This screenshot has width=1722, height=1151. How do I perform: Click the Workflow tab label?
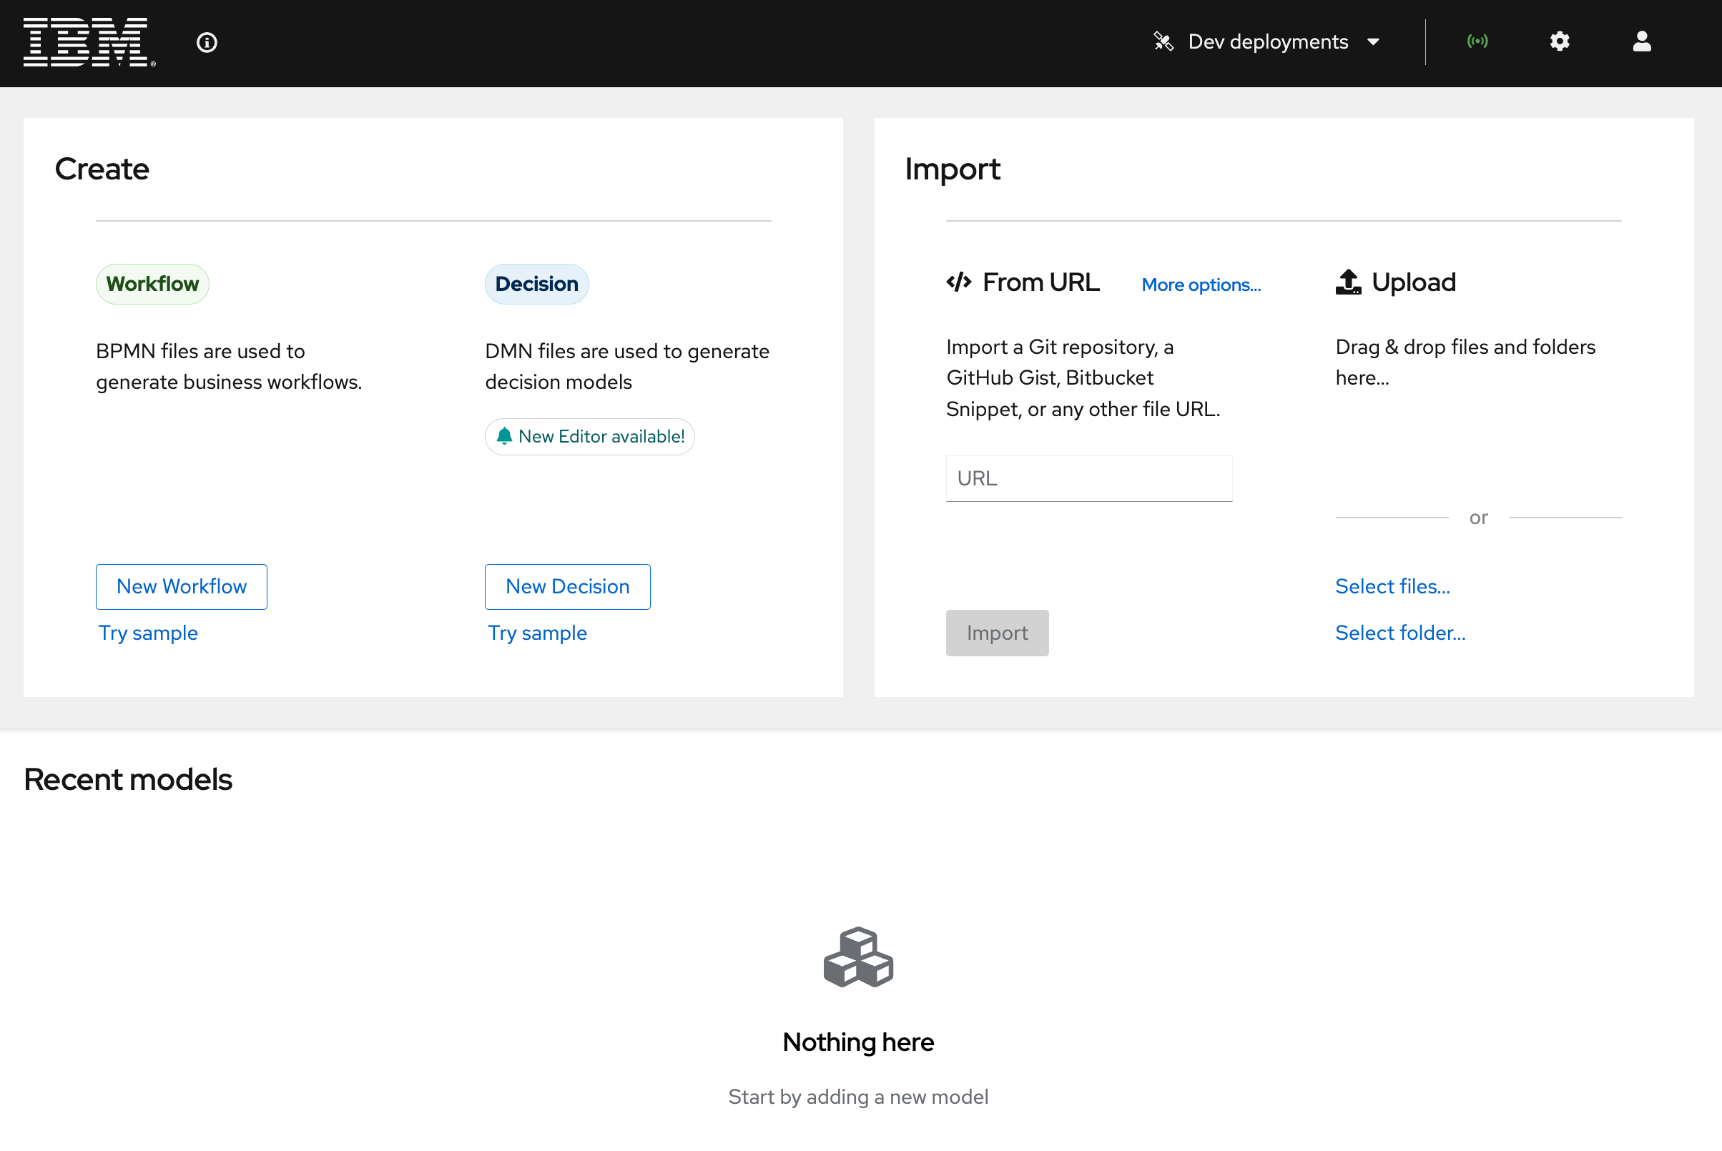[x=152, y=282]
